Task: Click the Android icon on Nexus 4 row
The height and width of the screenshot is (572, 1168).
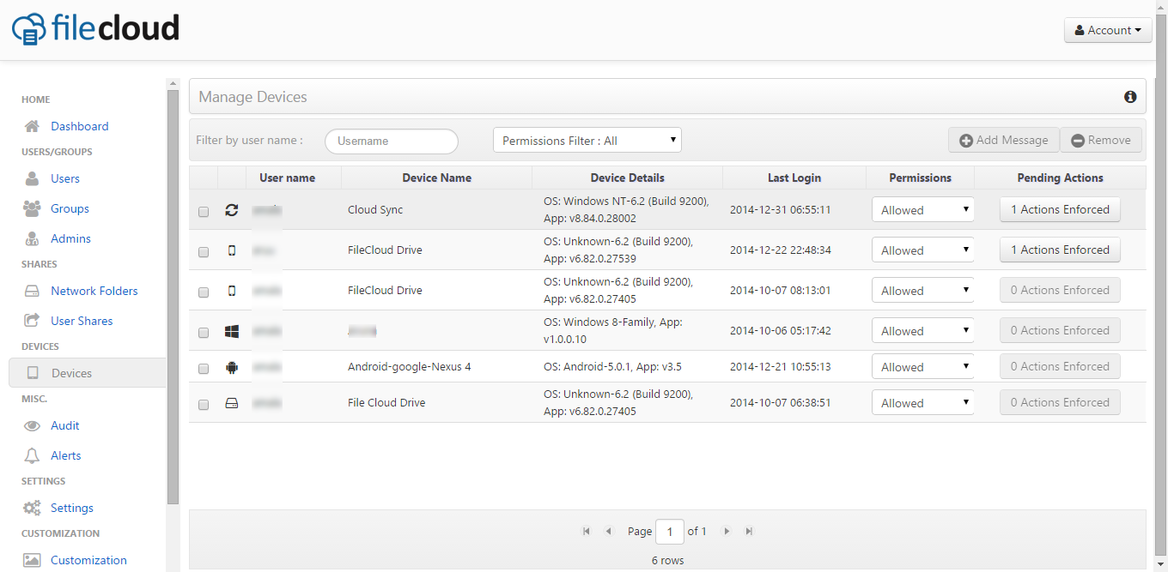Action: click(x=231, y=367)
